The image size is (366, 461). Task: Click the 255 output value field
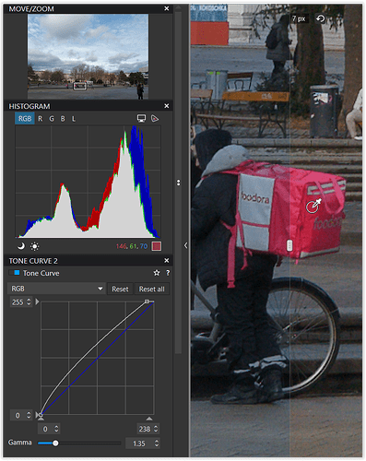(x=18, y=302)
